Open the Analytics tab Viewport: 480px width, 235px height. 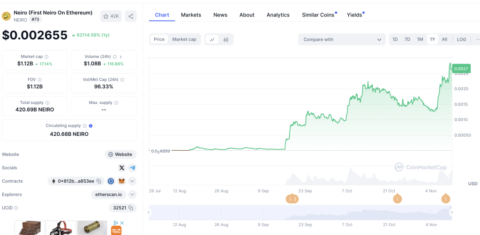[278, 15]
